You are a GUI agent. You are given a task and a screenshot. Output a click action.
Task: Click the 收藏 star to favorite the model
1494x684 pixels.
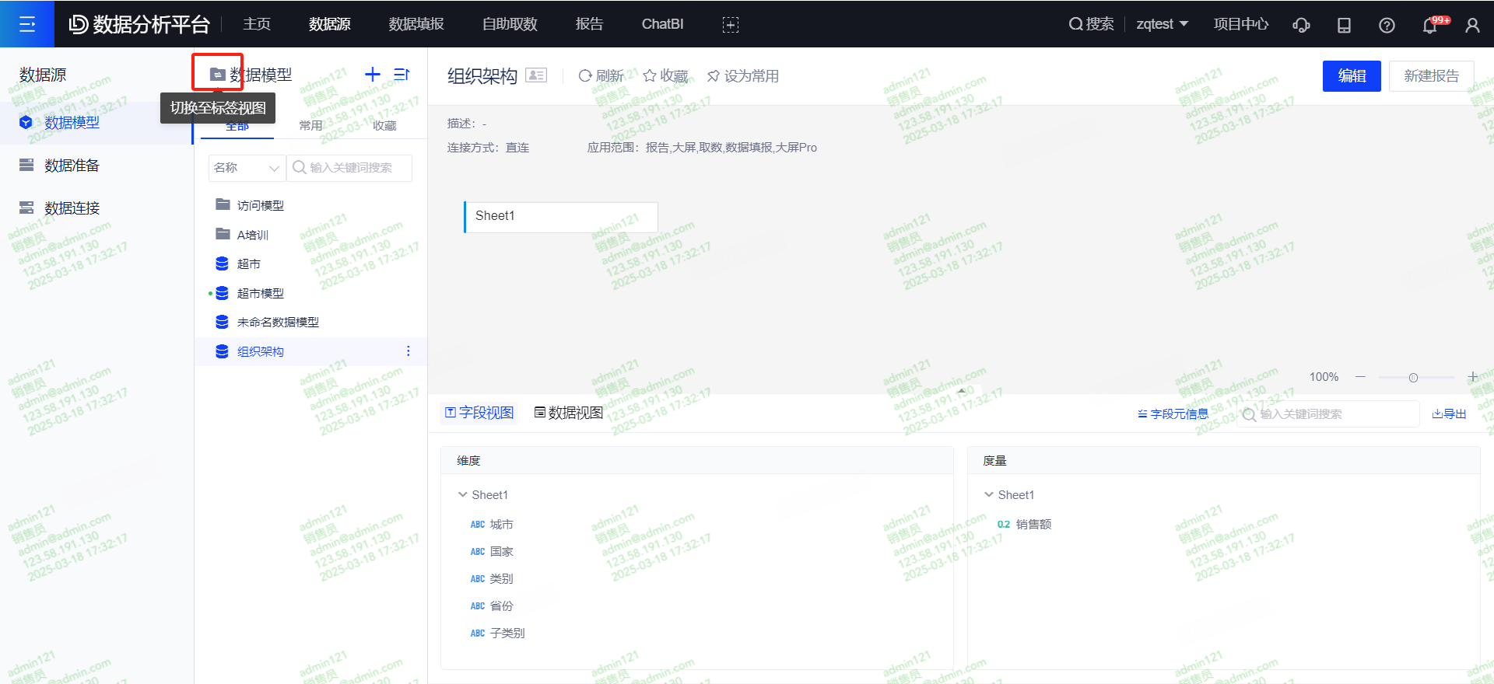(665, 76)
